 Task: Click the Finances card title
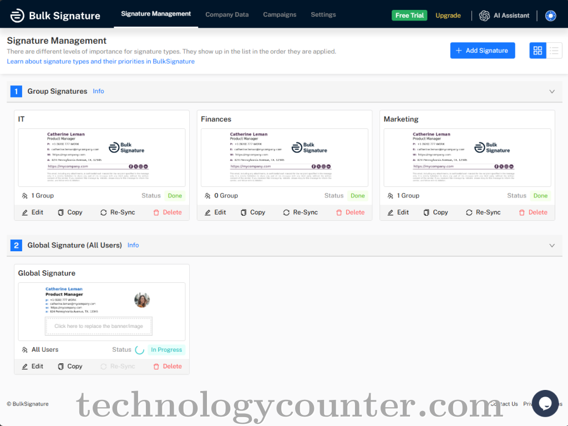click(216, 119)
